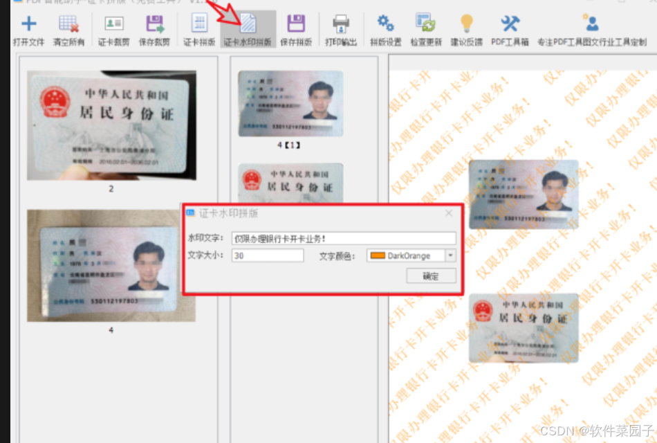Select thumbnail 4 ID card front

pos(111,266)
